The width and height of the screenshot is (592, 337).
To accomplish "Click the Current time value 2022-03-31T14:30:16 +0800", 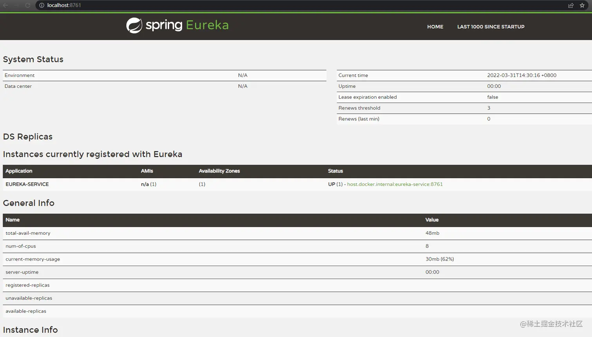I will 522,75.
